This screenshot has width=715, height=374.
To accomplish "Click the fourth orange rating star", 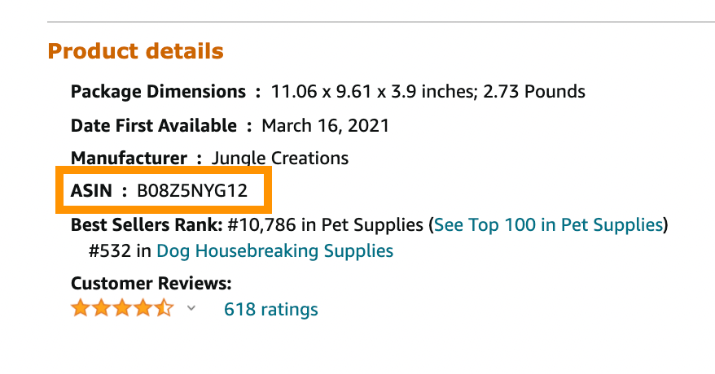I will pyautogui.click(x=143, y=308).
